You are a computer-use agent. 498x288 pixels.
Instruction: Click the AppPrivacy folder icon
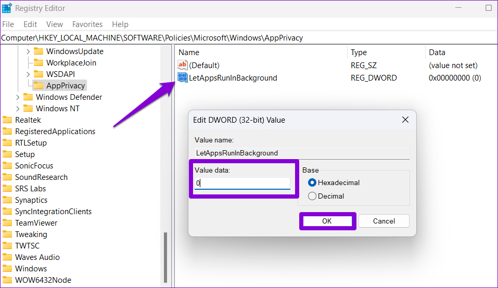coord(39,85)
